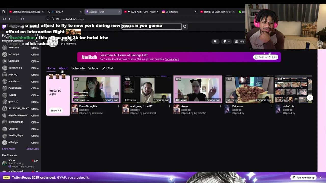
Task: Reload the page with refresh icon
Action: coord(22,19)
